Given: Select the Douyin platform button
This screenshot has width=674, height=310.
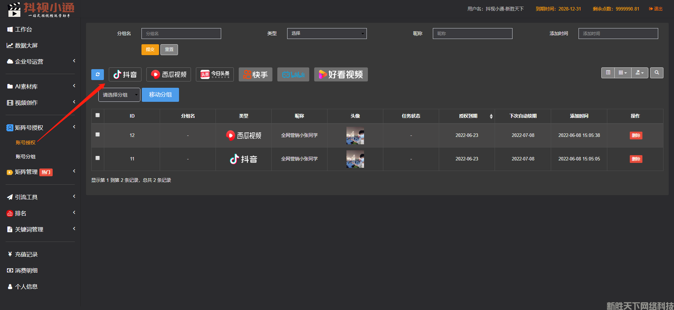Looking at the screenshot, I should (125, 74).
